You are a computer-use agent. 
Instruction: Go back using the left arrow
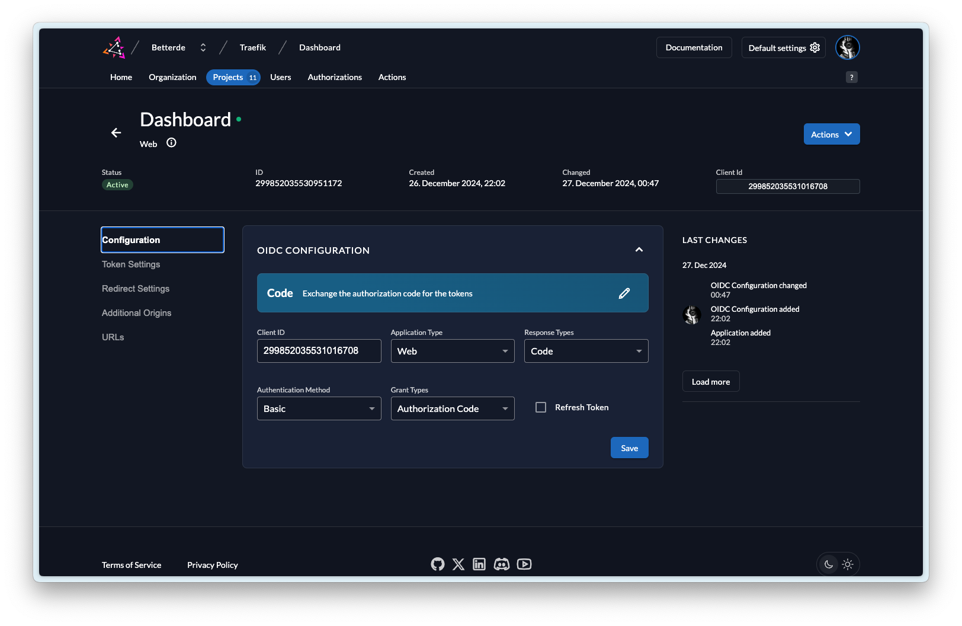(116, 133)
